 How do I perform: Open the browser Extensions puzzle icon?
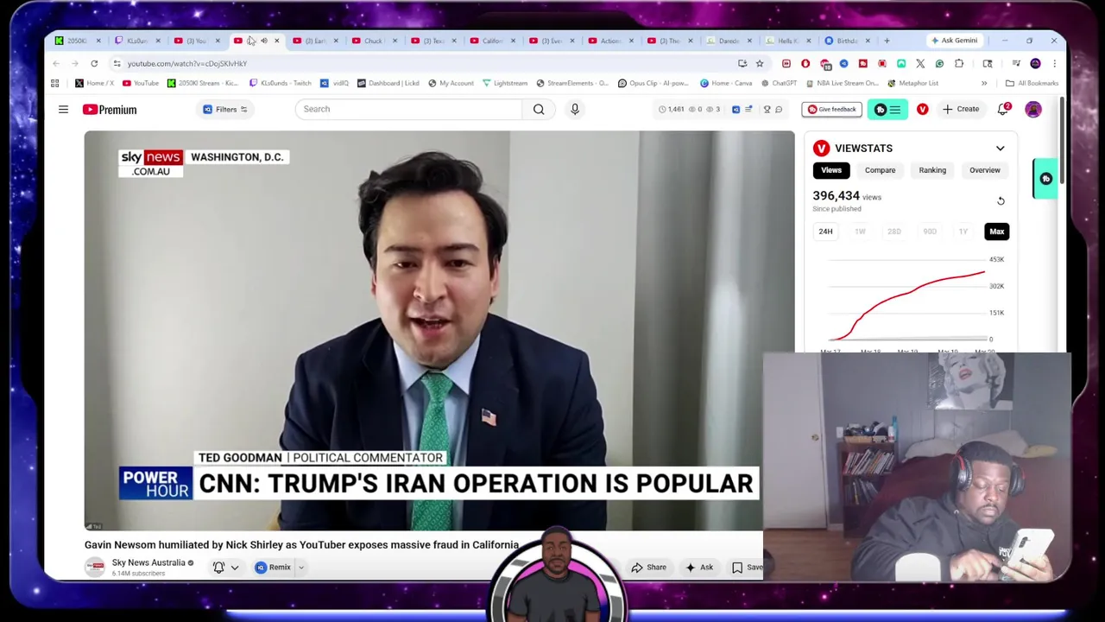[x=959, y=63]
